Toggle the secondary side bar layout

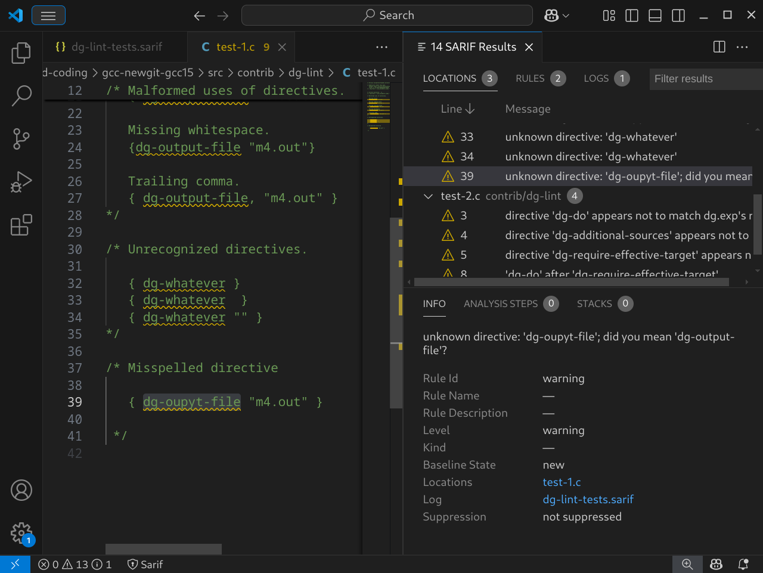point(678,16)
